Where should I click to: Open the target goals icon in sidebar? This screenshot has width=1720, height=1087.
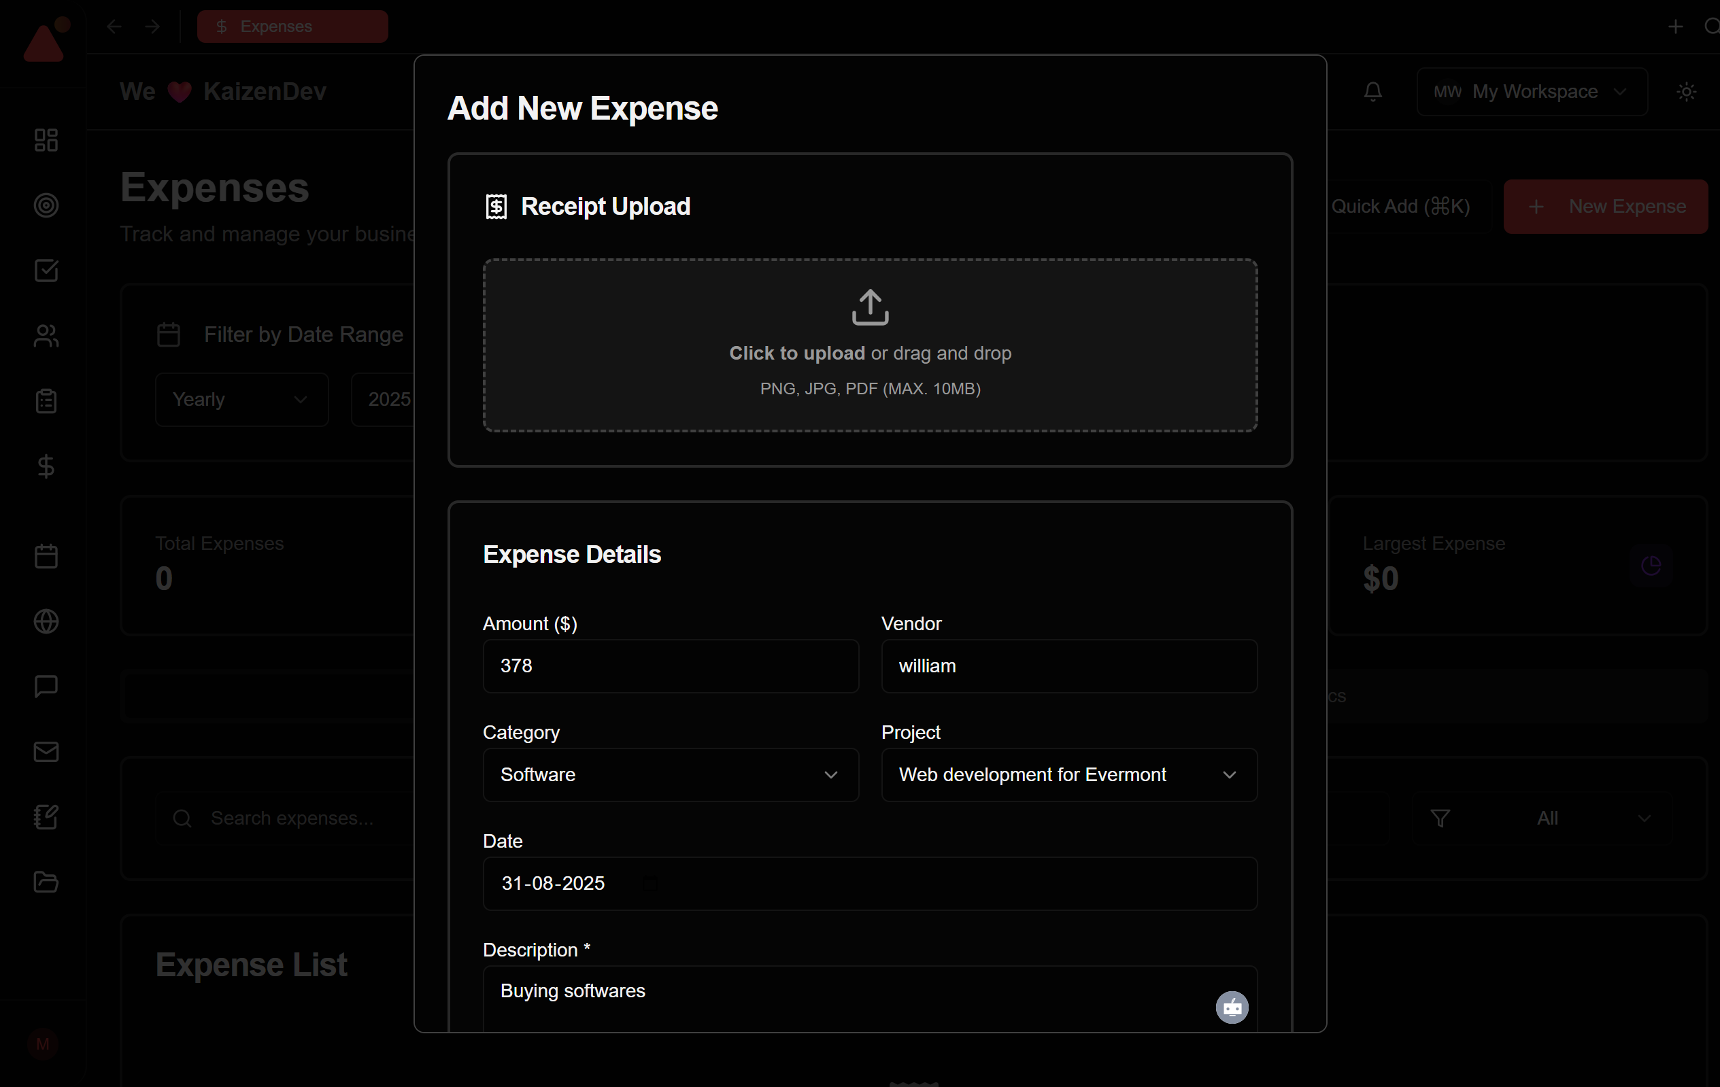[46, 206]
